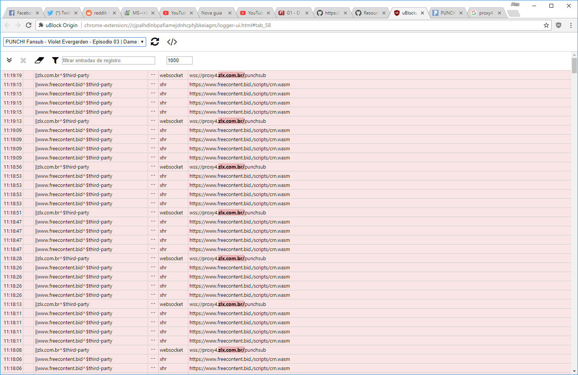Switch to the uBlock tab in the browser
Screen dimensions: 578x375
point(407,13)
